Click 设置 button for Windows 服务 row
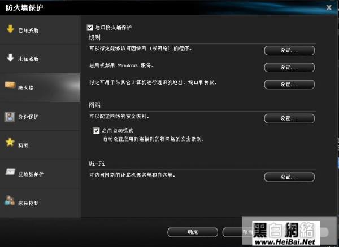This screenshot has height=247, width=339. click(x=289, y=67)
